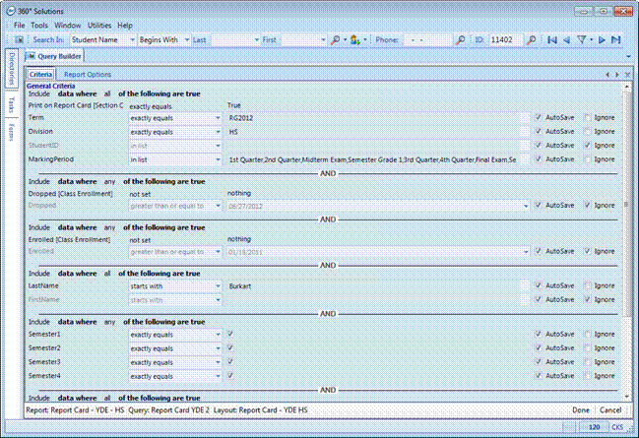
Task: Switch to the Report Options tab
Action: click(88, 75)
